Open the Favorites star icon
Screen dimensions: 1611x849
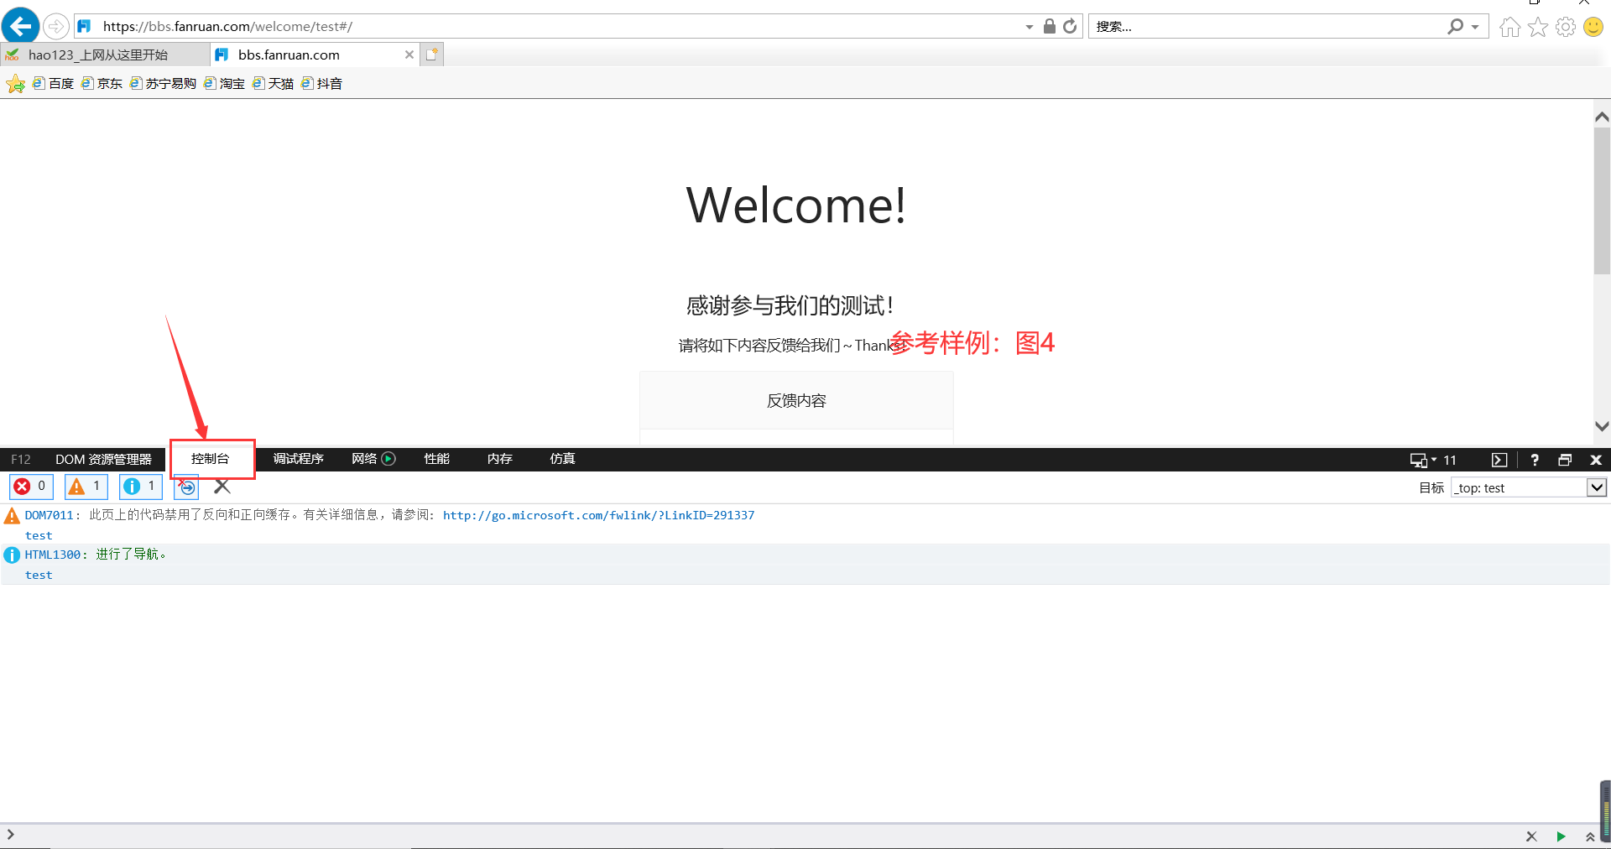(1538, 28)
